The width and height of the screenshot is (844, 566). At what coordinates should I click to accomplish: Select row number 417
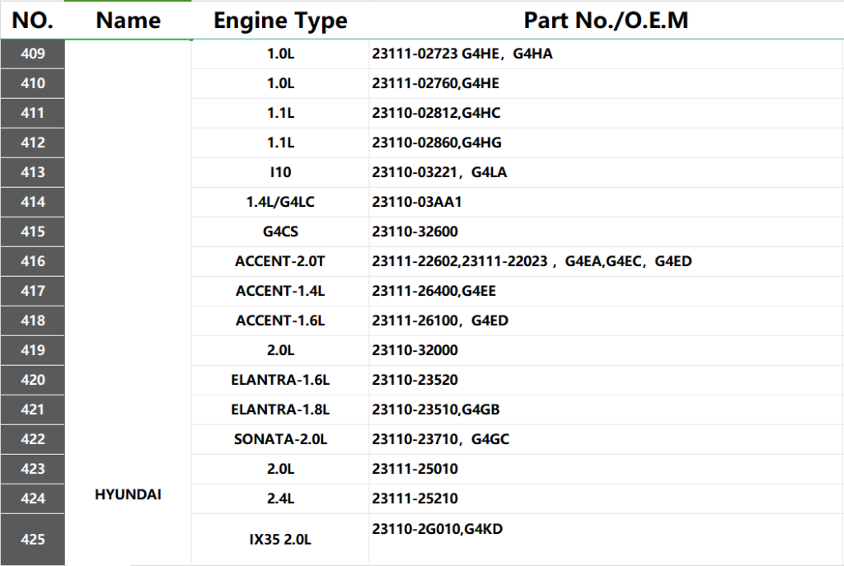(x=33, y=291)
